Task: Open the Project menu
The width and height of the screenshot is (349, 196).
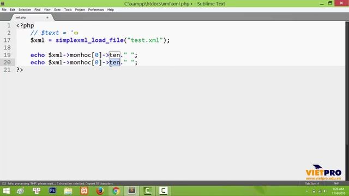Action: (x=80, y=10)
